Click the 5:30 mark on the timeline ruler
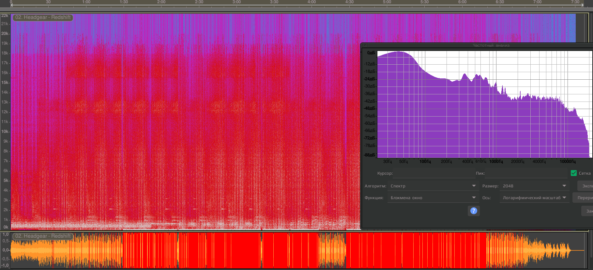This screenshot has height=270, width=593. 424,2
